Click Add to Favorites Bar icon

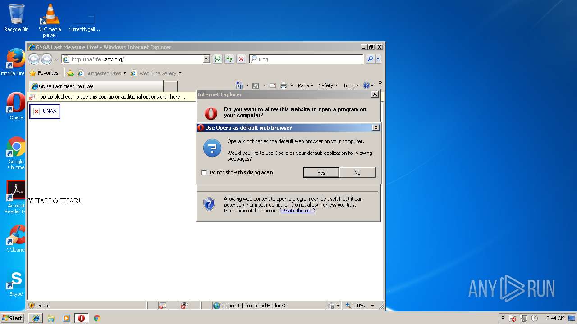click(x=70, y=73)
